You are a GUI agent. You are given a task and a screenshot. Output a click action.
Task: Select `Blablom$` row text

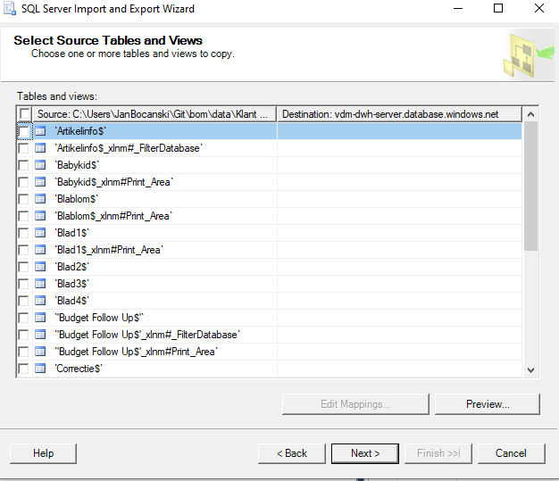click(x=76, y=199)
